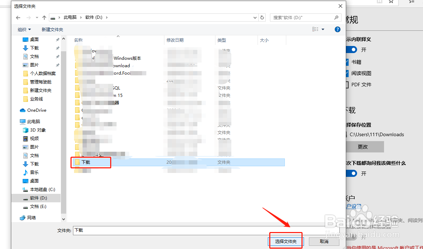The width and height of the screenshot is (423, 249).
Task: Select pinned 下载 in quick access
Action: (x=34, y=48)
